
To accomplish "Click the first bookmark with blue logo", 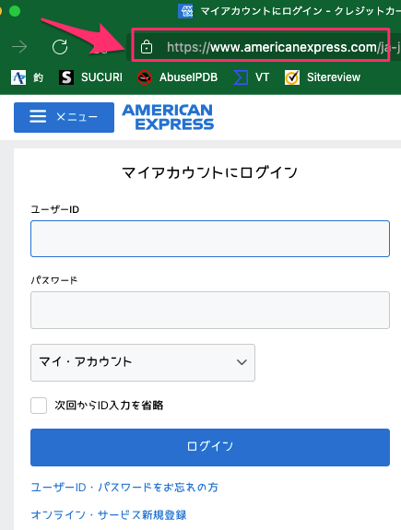I will (27, 77).
